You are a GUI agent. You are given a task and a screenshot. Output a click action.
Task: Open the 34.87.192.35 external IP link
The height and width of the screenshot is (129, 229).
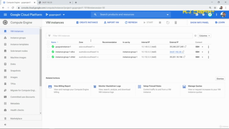coord(175,52)
